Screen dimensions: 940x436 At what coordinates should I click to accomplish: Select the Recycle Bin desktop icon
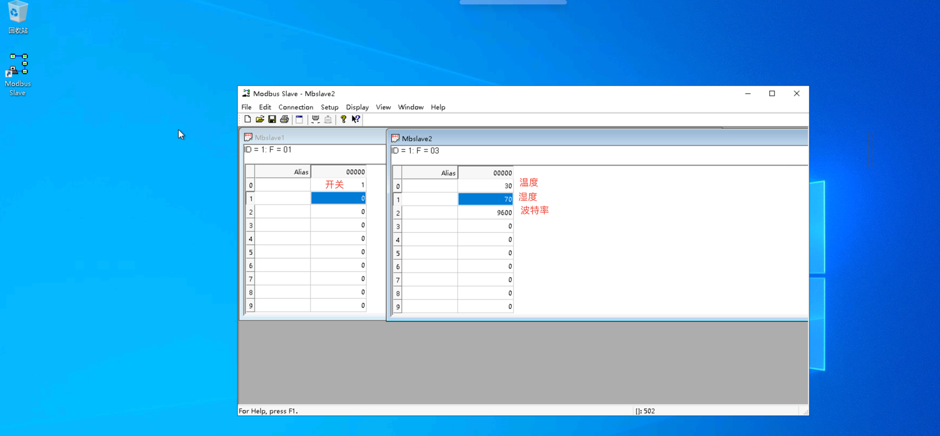point(18,17)
